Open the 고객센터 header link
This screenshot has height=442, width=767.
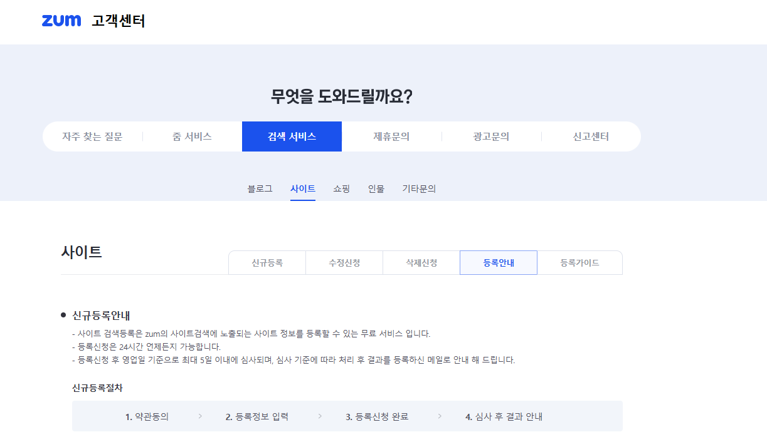click(x=118, y=21)
